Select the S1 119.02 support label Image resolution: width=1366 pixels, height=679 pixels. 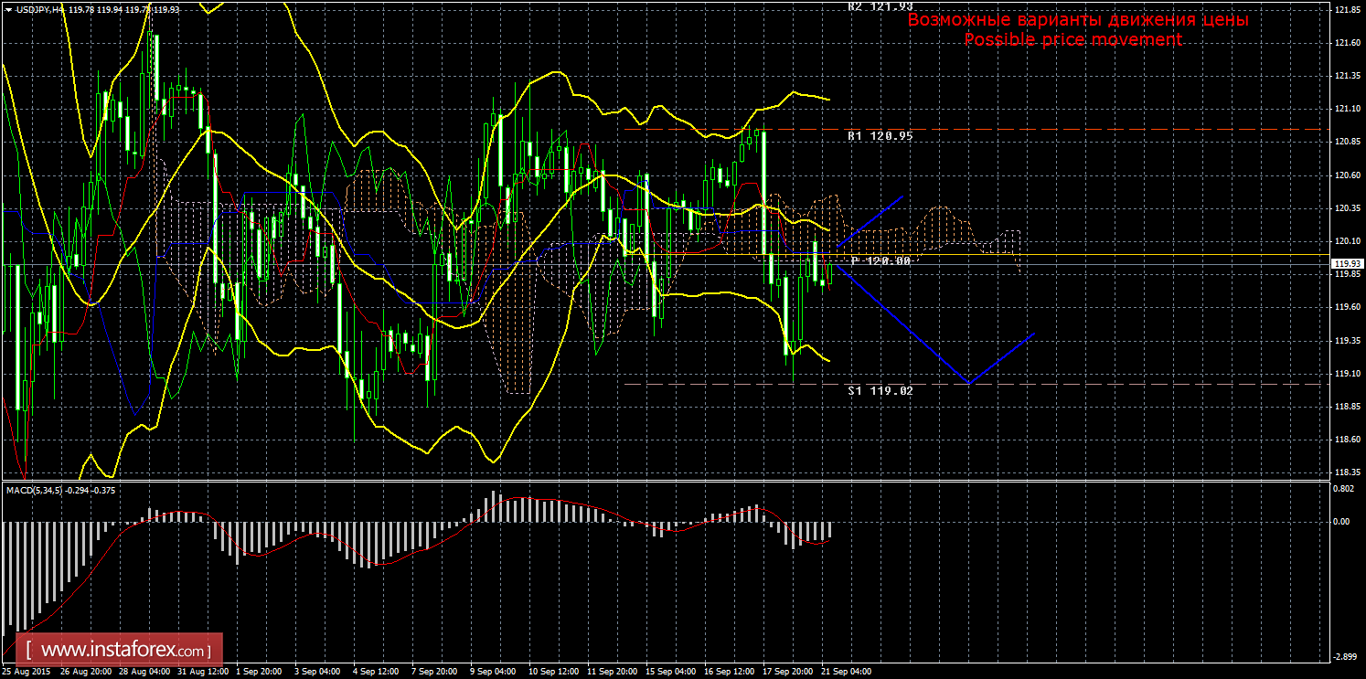(880, 390)
